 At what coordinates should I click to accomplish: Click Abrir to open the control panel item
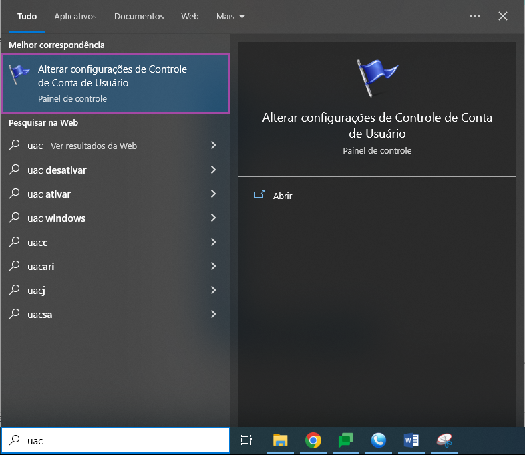click(x=283, y=196)
